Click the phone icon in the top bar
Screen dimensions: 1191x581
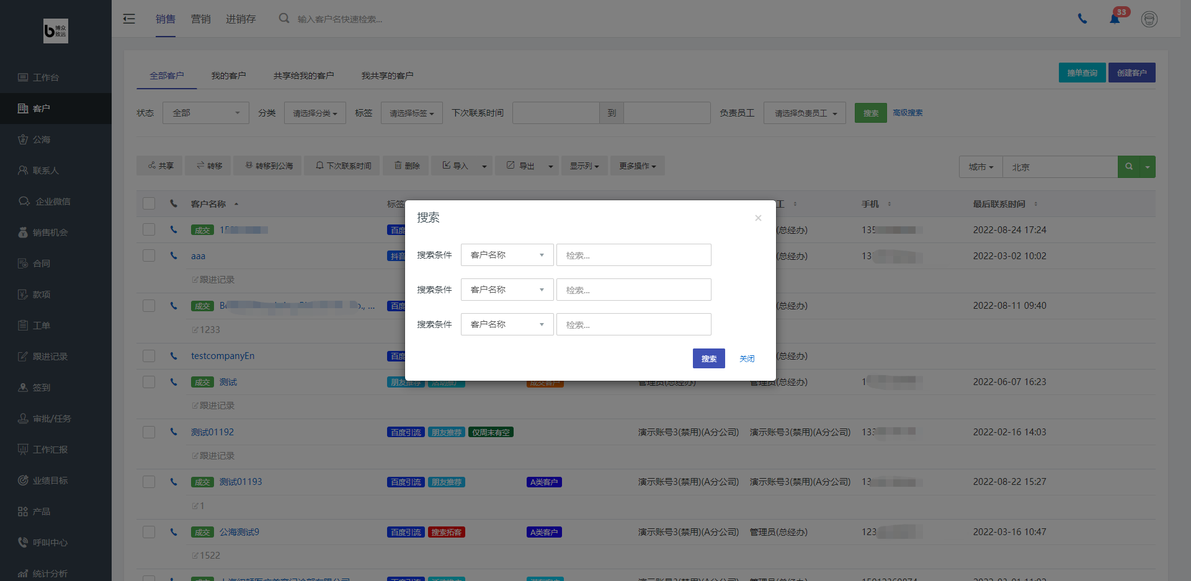click(1082, 19)
